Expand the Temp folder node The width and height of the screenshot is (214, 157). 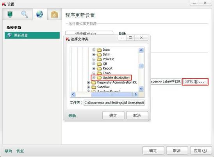[x=94, y=73]
